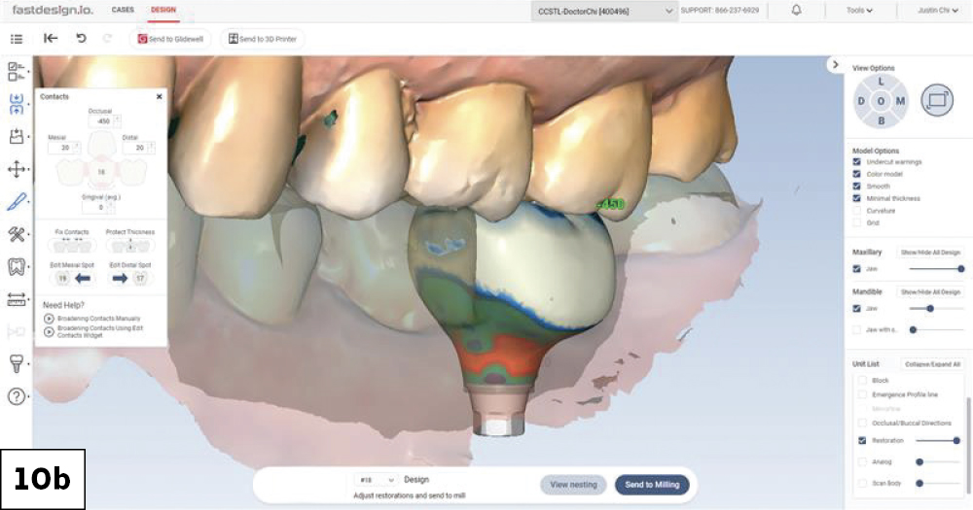Click Send to 3D Printer button

(x=263, y=39)
